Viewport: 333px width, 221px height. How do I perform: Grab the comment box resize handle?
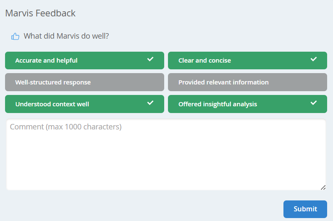pyautogui.click(x=323, y=187)
